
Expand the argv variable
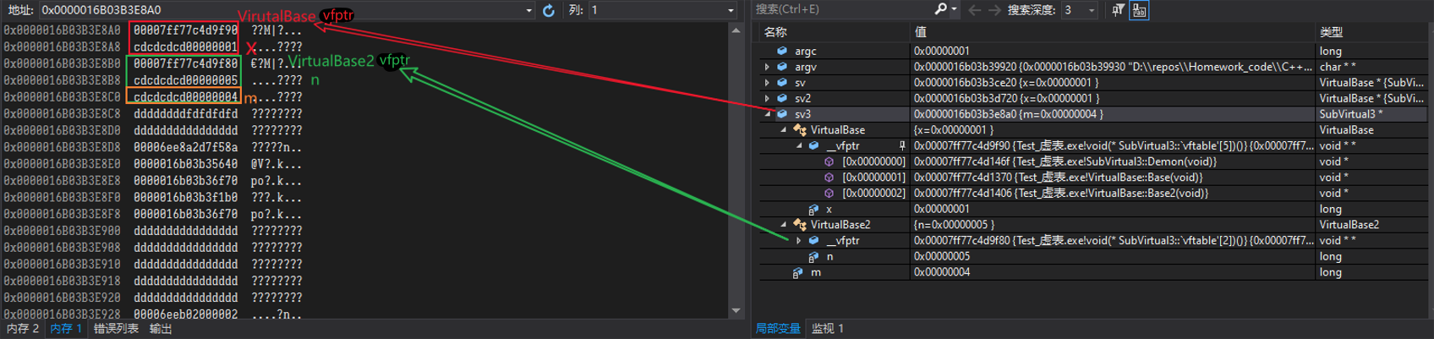pos(767,67)
